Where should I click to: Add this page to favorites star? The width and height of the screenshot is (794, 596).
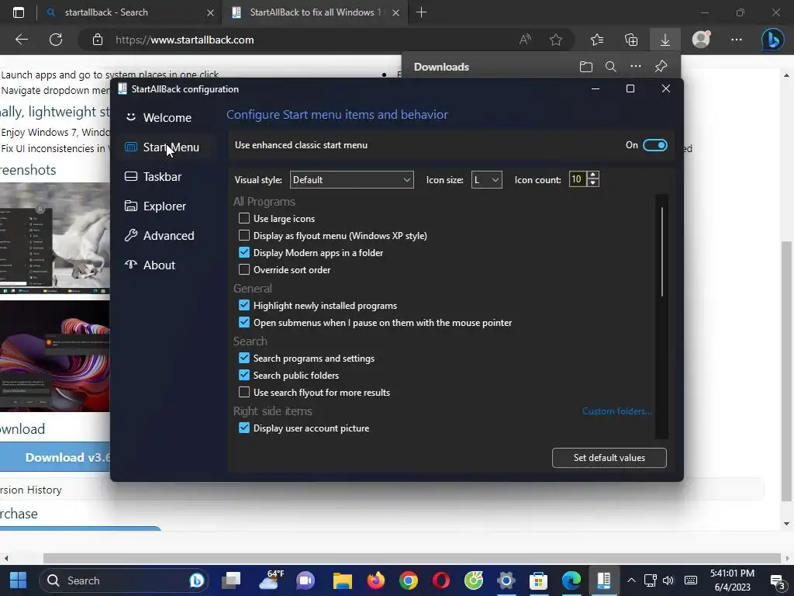pyautogui.click(x=556, y=40)
